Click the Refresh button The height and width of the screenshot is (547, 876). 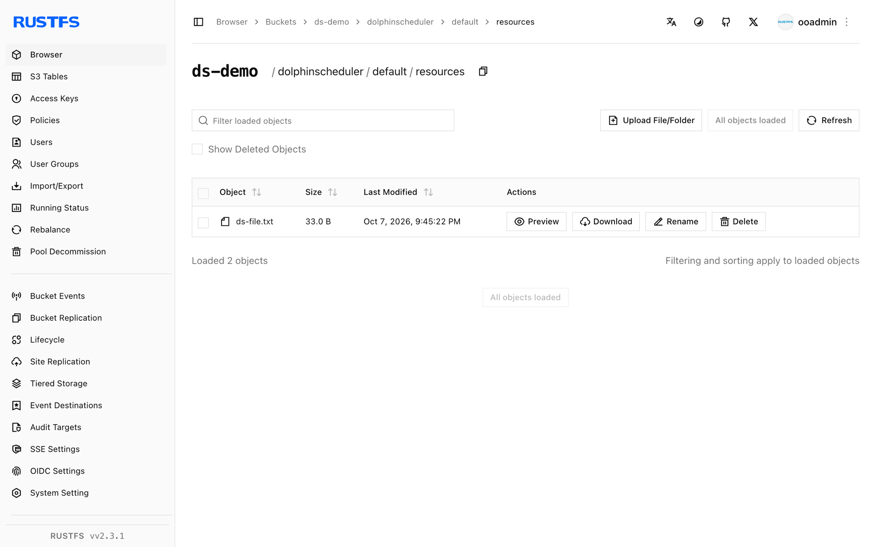(x=829, y=120)
